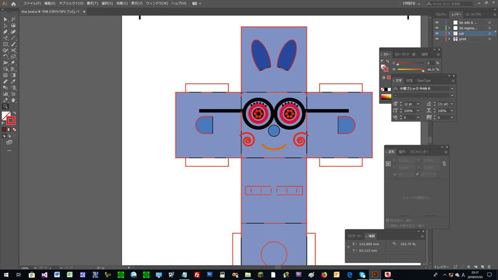This screenshot has height=280, width=498.
Task: Switch to the ナビゲーター tab
Action: click(x=355, y=236)
